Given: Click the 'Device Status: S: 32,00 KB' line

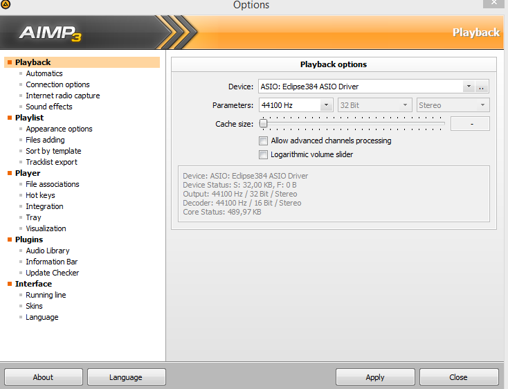Looking at the screenshot, I should click(x=239, y=185).
